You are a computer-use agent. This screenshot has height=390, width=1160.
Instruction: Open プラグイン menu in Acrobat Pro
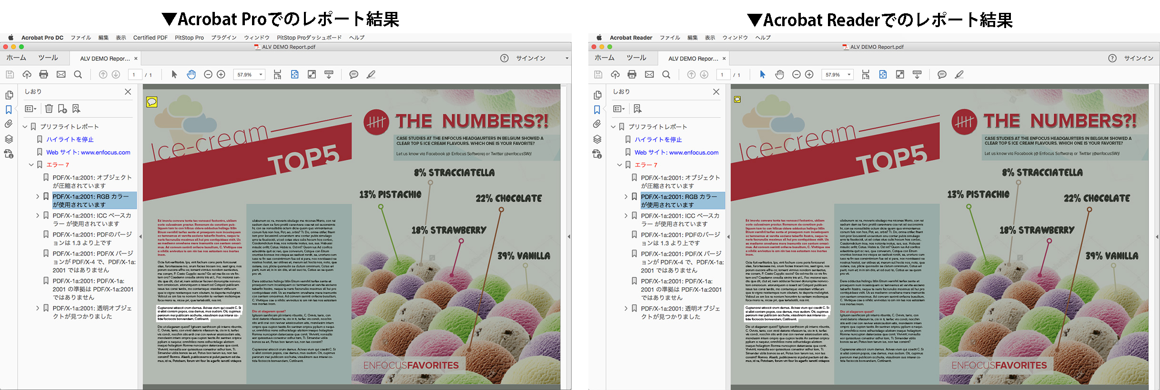click(x=224, y=38)
